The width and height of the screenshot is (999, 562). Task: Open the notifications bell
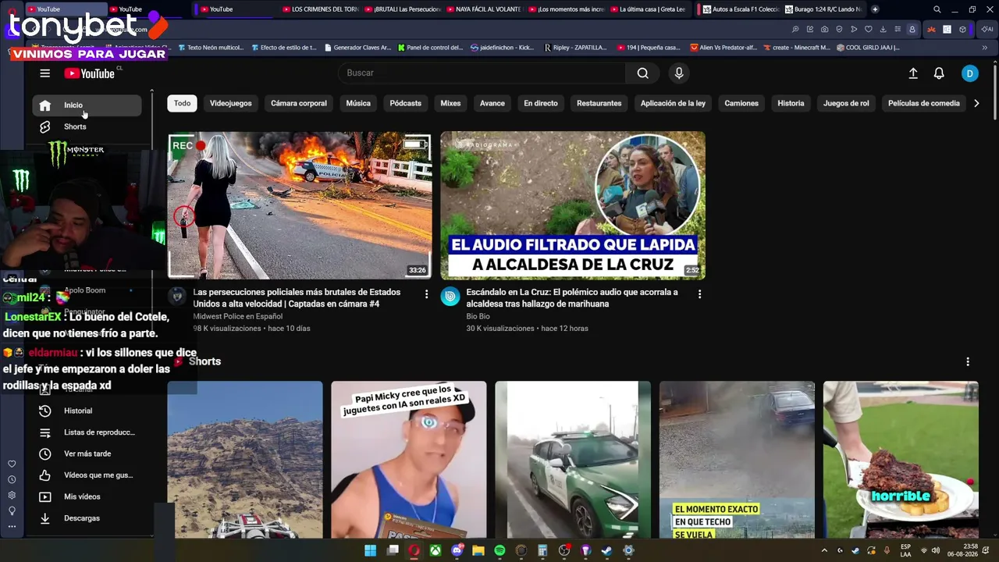point(939,73)
